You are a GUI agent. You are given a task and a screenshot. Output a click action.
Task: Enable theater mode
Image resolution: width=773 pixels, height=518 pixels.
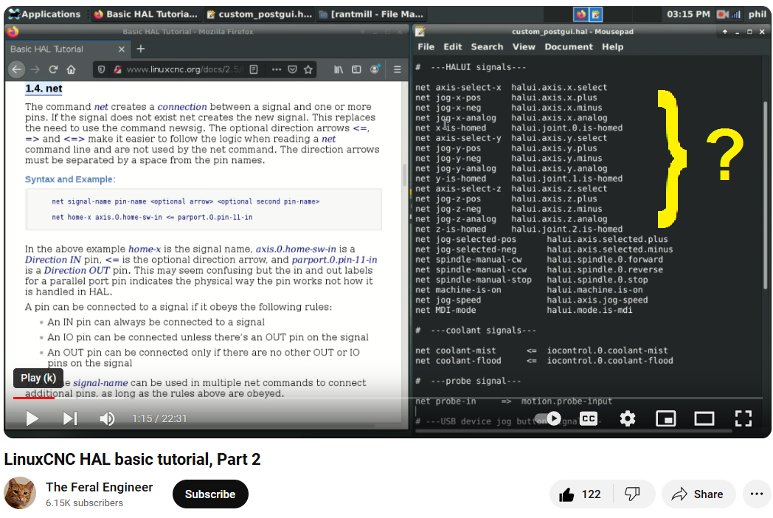pos(704,419)
